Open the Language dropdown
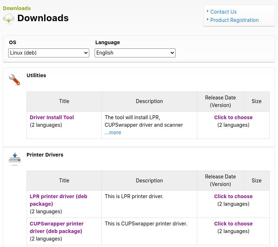Image resolution: width=278 pixels, height=247 pixels. click(x=135, y=53)
